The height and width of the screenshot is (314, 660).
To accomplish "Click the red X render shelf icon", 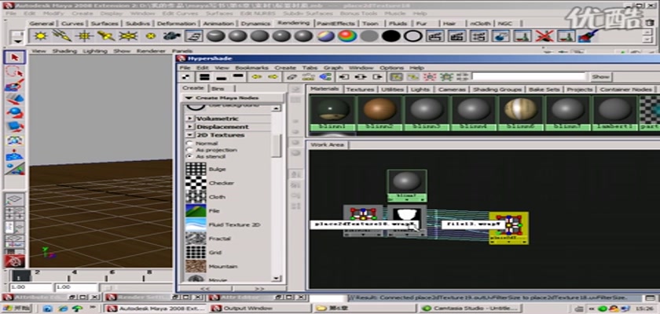I will (x=544, y=36).
